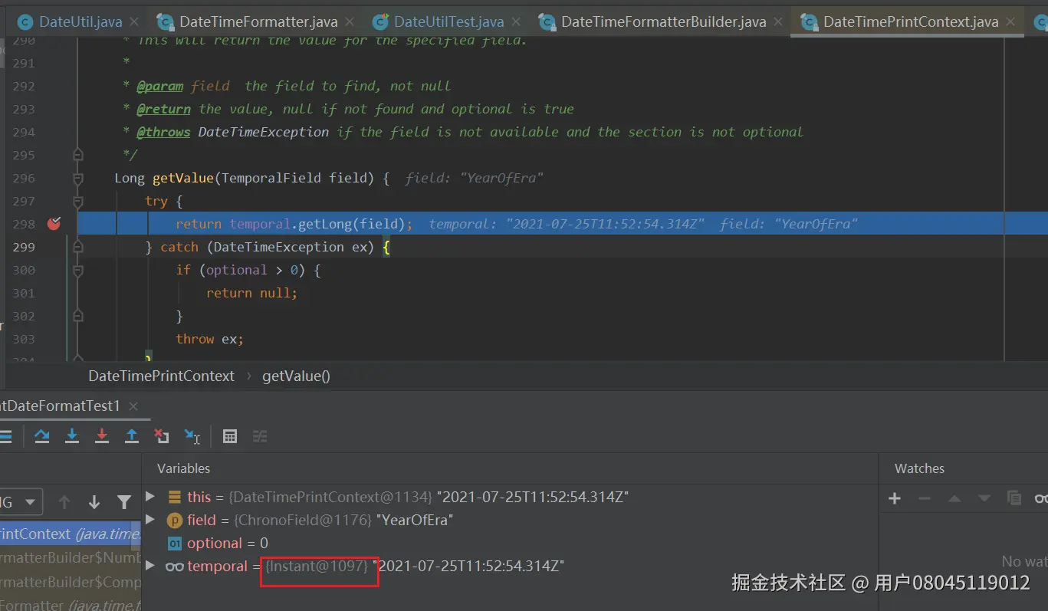The height and width of the screenshot is (611, 1048).
Task: Select the Formatter (java.time.f stack frame
Action: coord(71,604)
